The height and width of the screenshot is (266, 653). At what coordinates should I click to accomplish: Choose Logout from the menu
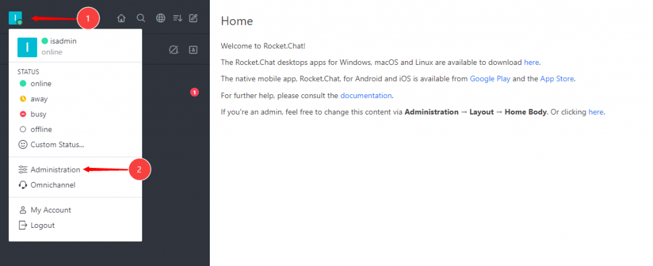click(x=42, y=225)
